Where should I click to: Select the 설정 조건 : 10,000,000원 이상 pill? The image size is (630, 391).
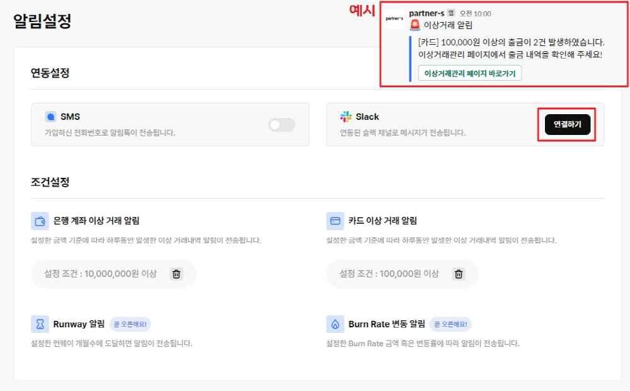tap(113, 274)
